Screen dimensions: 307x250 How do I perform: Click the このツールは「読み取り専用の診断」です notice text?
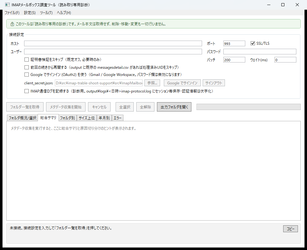coord(91,24)
